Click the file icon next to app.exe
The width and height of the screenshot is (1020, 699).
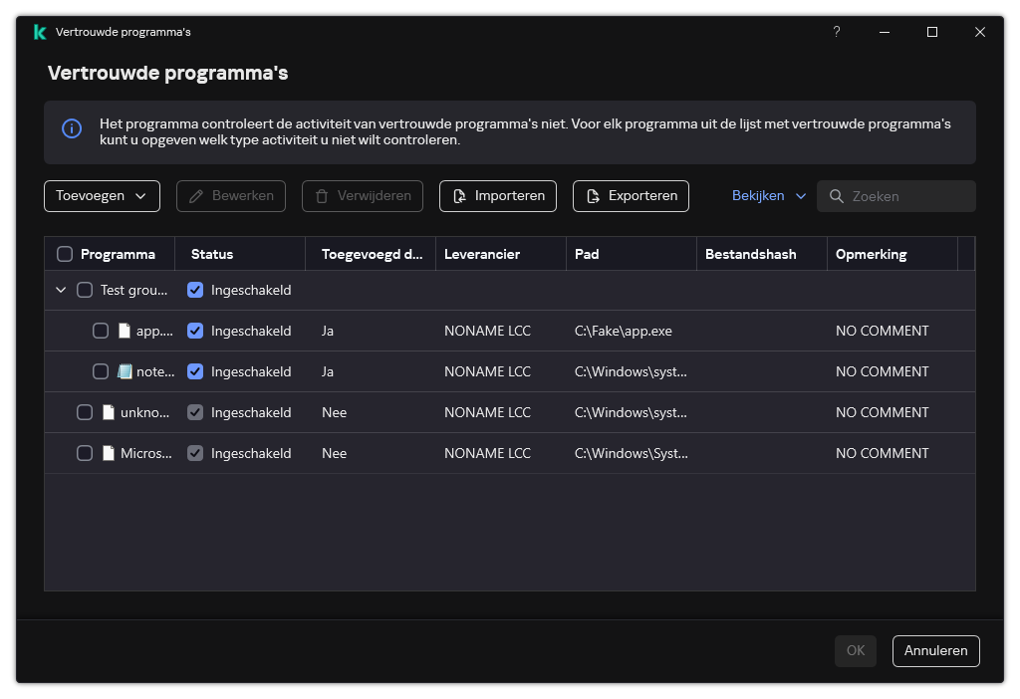pyautogui.click(x=123, y=330)
